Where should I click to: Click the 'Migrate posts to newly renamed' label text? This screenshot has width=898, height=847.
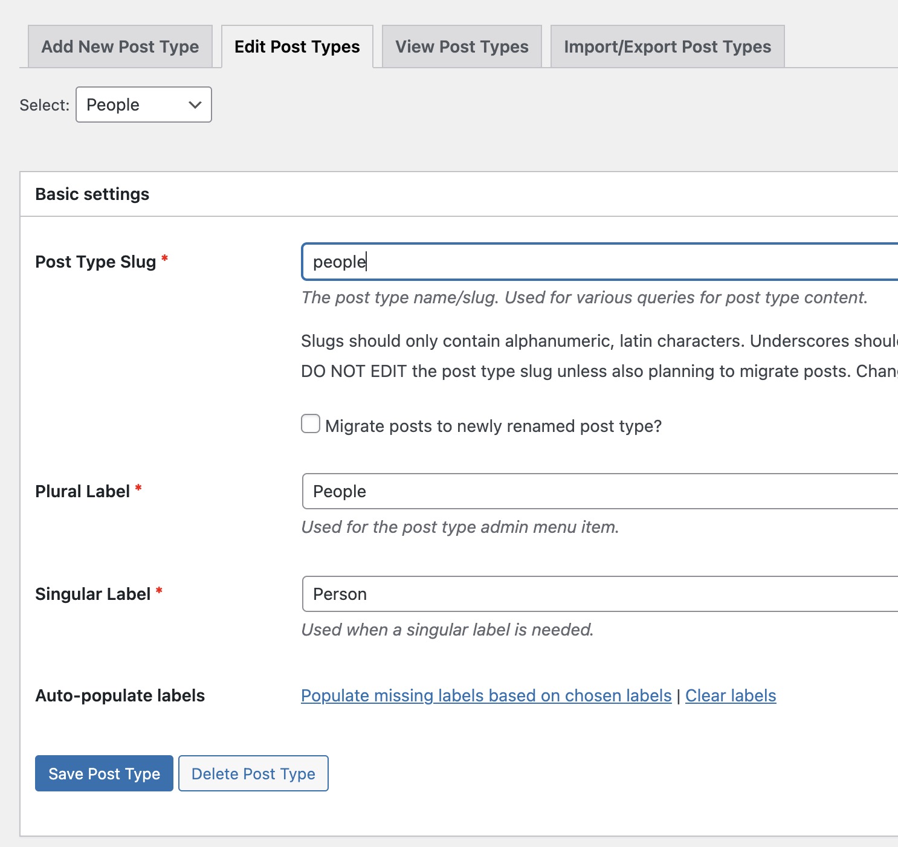pyautogui.click(x=493, y=426)
